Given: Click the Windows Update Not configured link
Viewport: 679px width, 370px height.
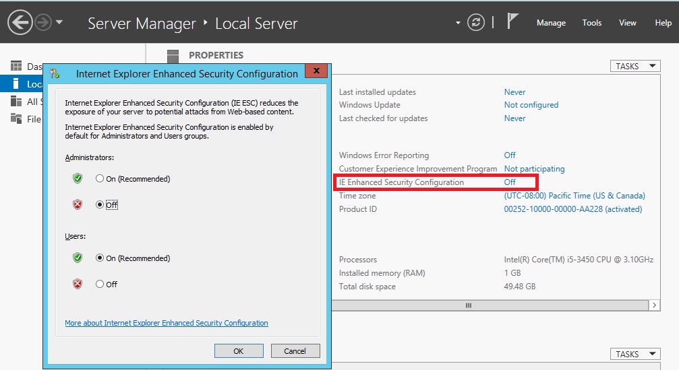Looking at the screenshot, I should (531, 105).
